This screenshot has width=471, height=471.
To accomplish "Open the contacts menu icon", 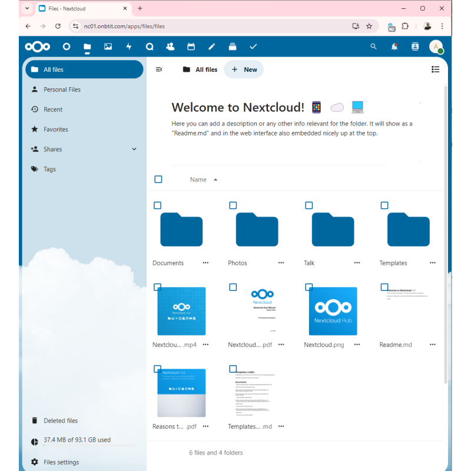I will (415, 47).
